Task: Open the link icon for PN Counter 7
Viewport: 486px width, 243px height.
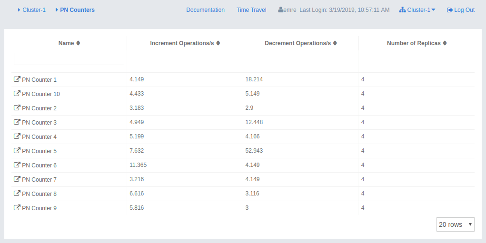Action: click(x=17, y=179)
